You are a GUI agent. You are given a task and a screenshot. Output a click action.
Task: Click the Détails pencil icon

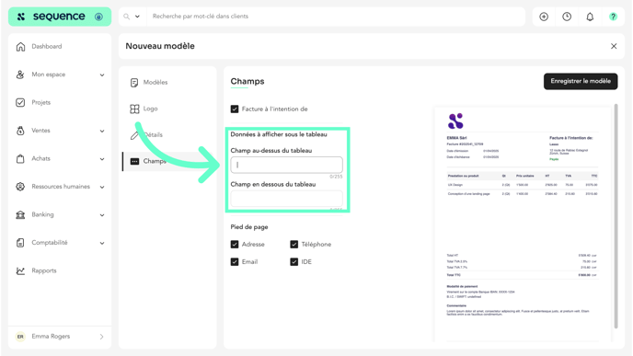134,135
